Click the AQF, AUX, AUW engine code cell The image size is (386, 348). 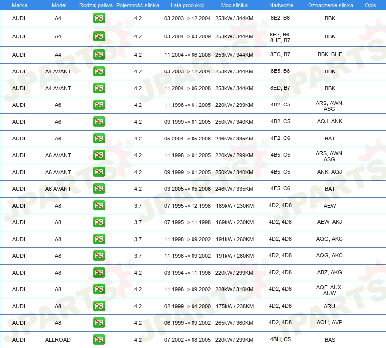[330, 290]
